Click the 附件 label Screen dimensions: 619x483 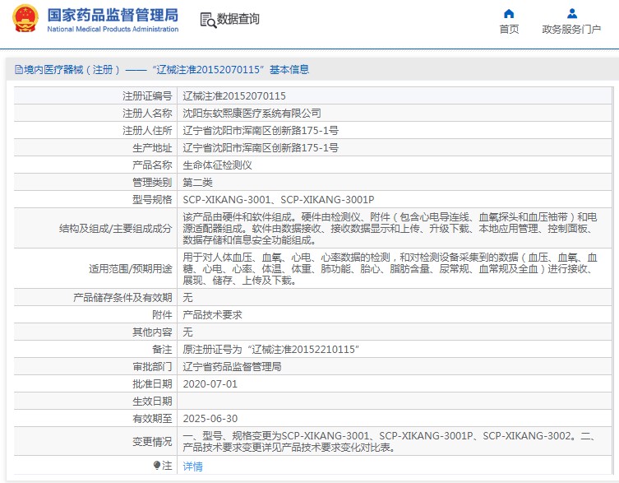(x=162, y=315)
